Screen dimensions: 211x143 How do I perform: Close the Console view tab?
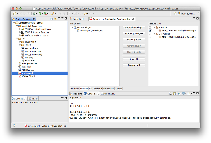(x=98, y=94)
